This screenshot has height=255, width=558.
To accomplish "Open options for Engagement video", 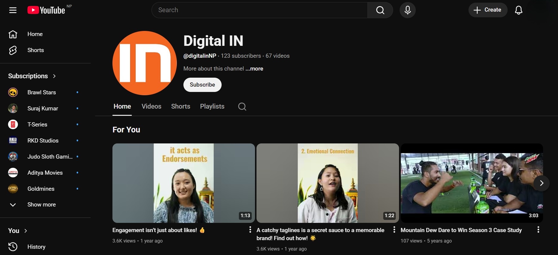I will (250, 230).
